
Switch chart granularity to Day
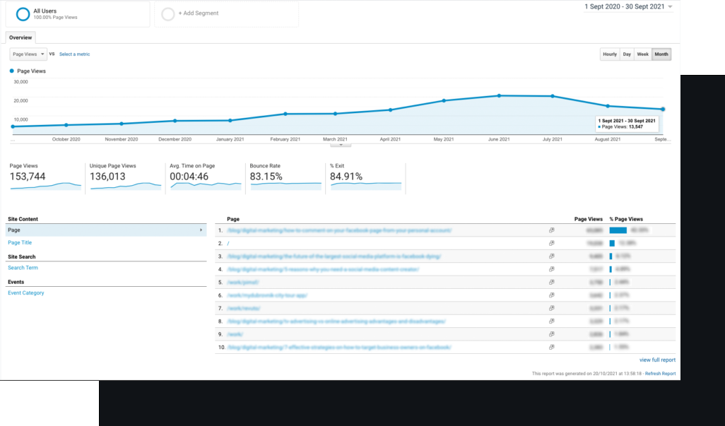pyautogui.click(x=627, y=54)
